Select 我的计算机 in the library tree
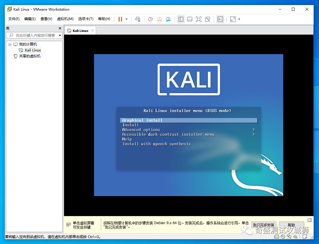 coord(28,44)
